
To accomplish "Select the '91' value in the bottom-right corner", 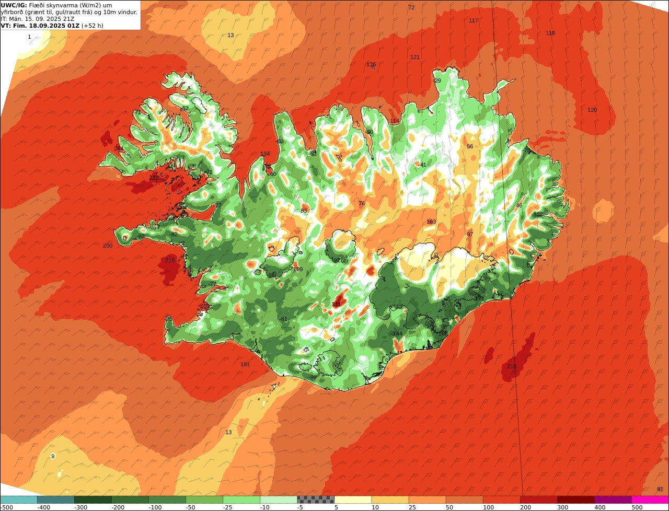I will click(660, 490).
